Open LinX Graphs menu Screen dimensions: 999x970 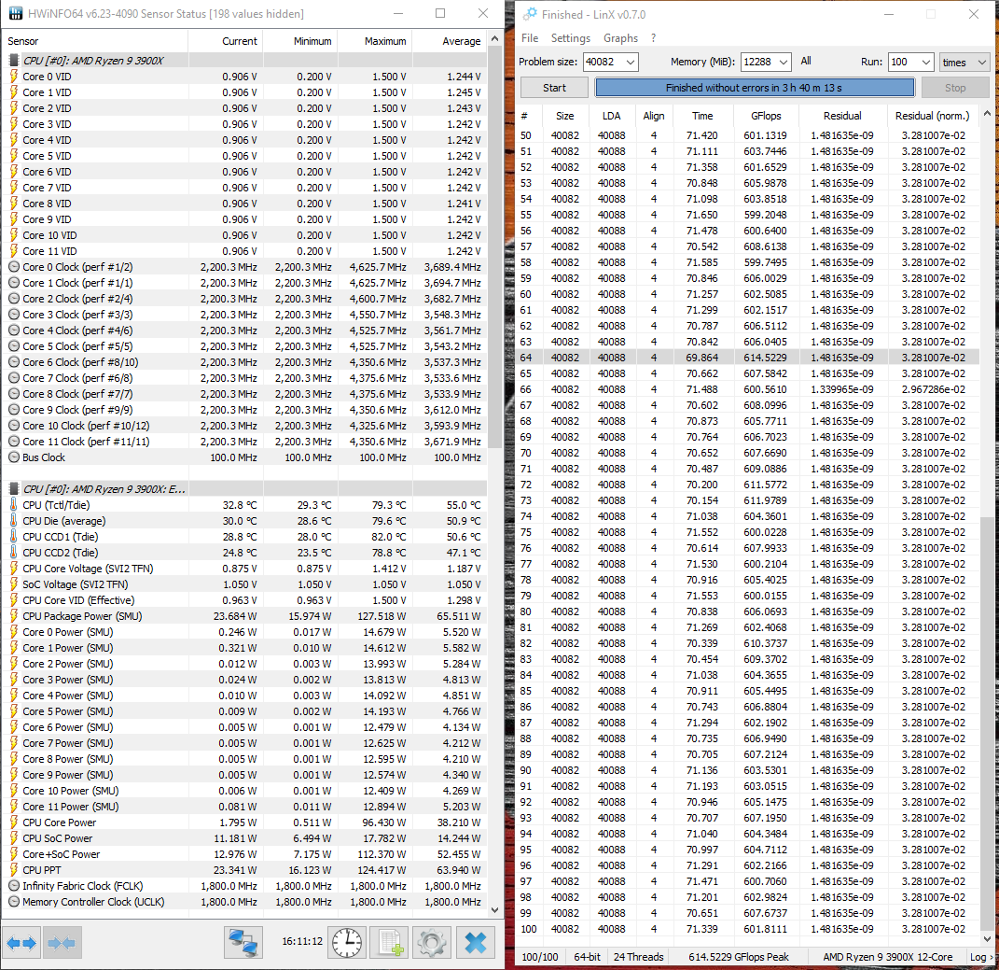coord(620,38)
